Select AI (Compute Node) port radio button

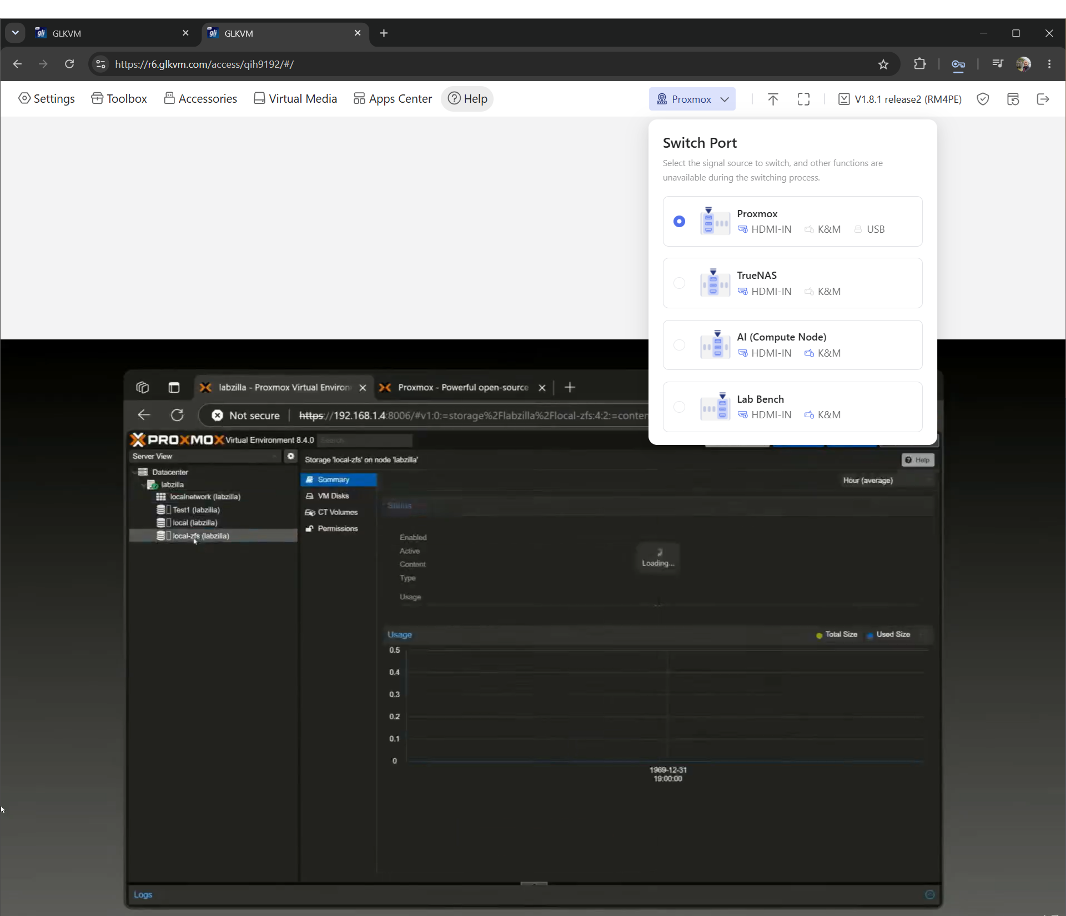tap(679, 345)
